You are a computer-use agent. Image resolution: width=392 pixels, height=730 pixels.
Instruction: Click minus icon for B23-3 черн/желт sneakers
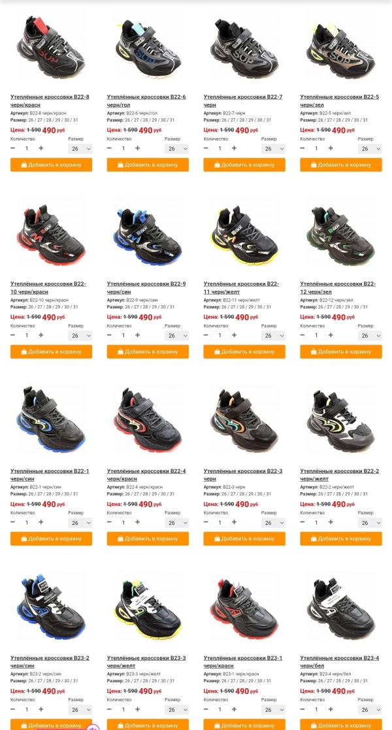109,710
